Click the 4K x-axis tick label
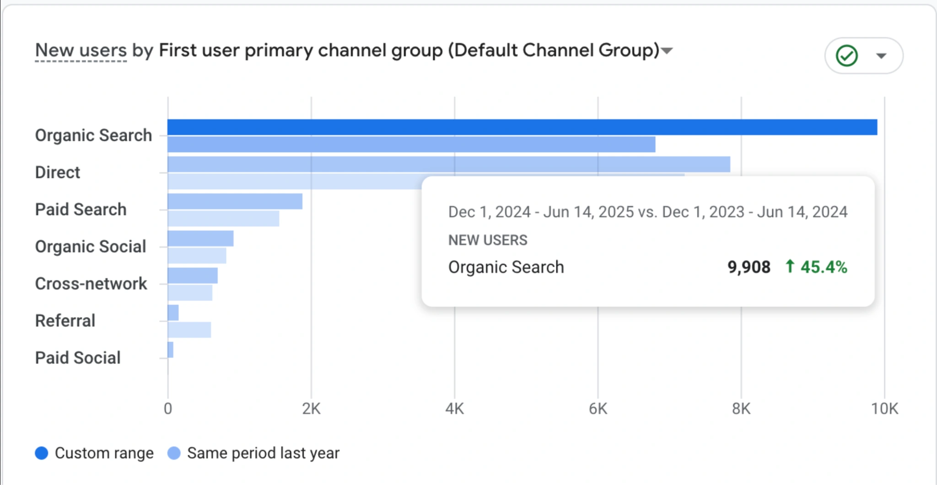937x485 pixels. pyautogui.click(x=454, y=408)
